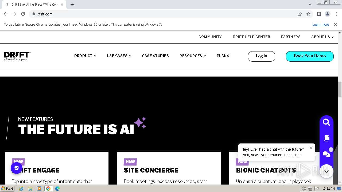Reload the drift.com page
Image resolution: width=342 pixels, height=192 pixels.
tap(23, 14)
